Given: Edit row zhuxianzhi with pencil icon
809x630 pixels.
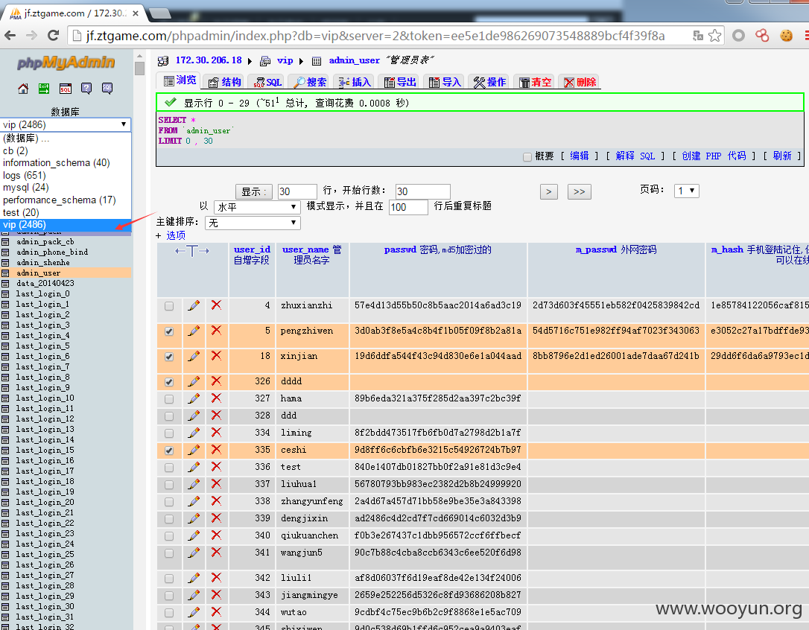Looking at the screenshot, I should click(194, 305).
